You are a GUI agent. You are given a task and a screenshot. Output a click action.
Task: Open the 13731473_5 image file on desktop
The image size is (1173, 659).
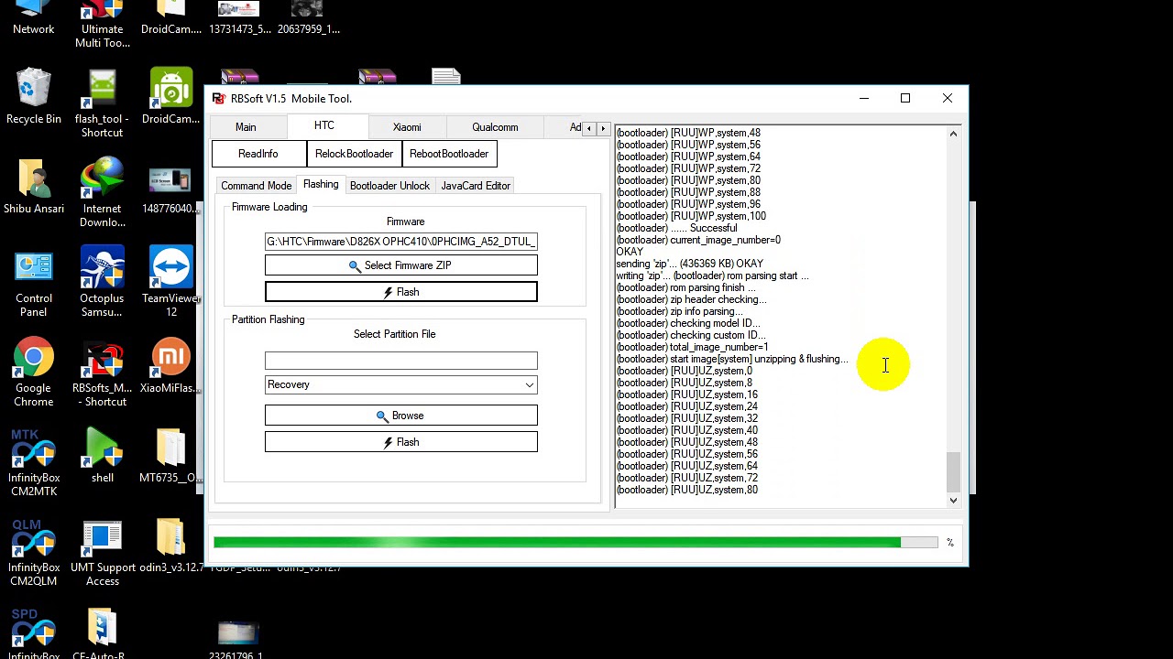click(239, 18)
